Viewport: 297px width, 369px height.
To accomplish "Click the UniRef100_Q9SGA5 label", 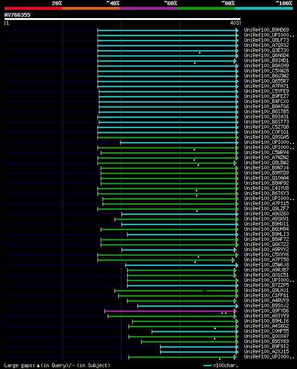I will [x=266, y=137].
